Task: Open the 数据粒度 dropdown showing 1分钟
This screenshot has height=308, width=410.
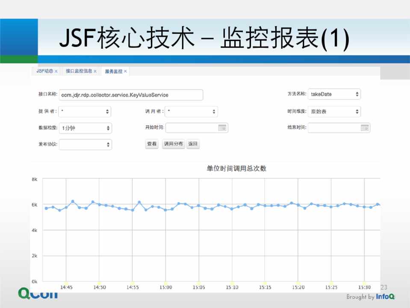Action: pos(85,128)
